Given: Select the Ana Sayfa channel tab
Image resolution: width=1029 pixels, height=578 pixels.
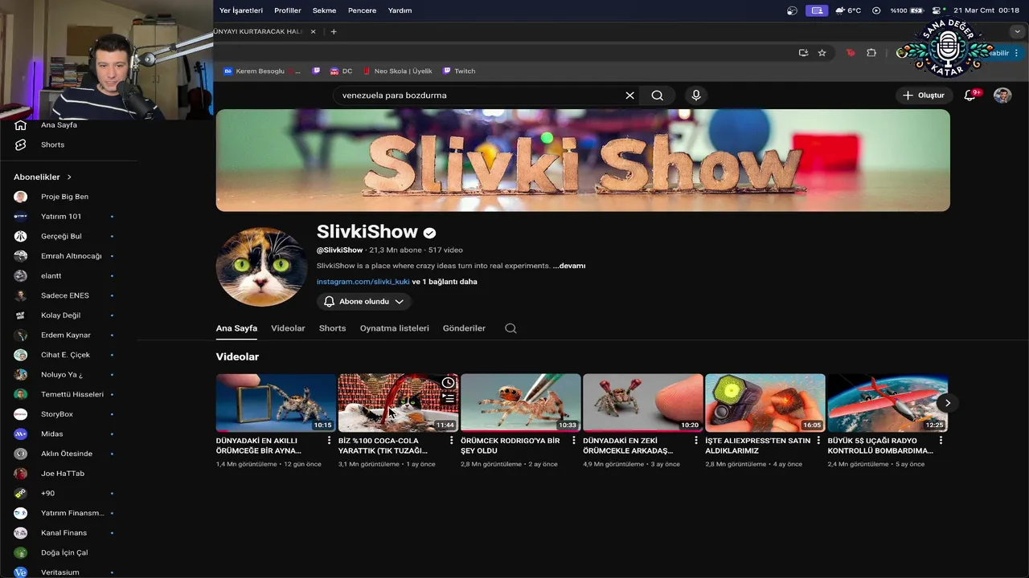Looking at the screenshot, I should (236, 328).
